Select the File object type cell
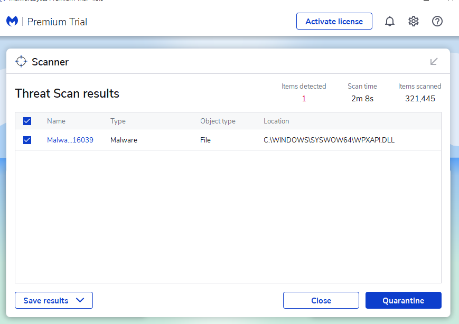459x324 pixels. [x=205, y=140]
